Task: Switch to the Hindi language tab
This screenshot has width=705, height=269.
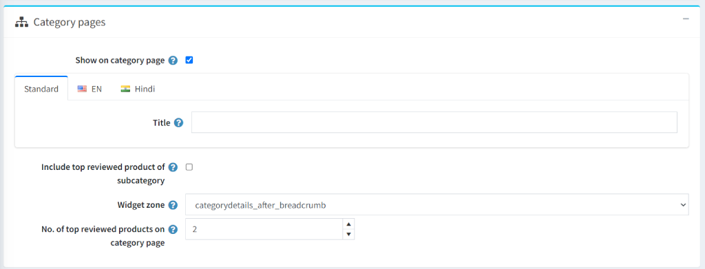Action: point(138,89)
